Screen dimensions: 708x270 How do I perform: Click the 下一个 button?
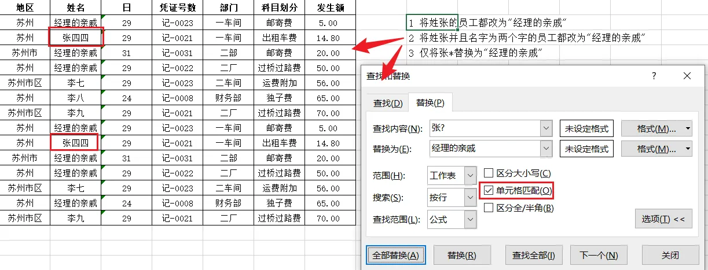599,255
